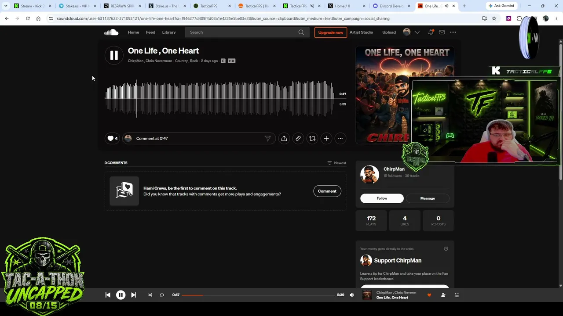Image resolution: width=563 pixels, height=316 pixels.
Task: Open the 36 tracks link
Action: 412,176
